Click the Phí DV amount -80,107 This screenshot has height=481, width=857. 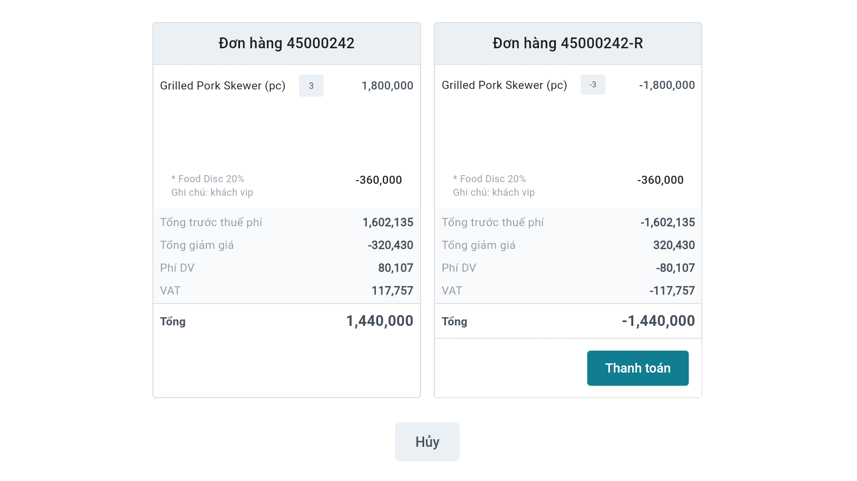click(x=675, y=268)
